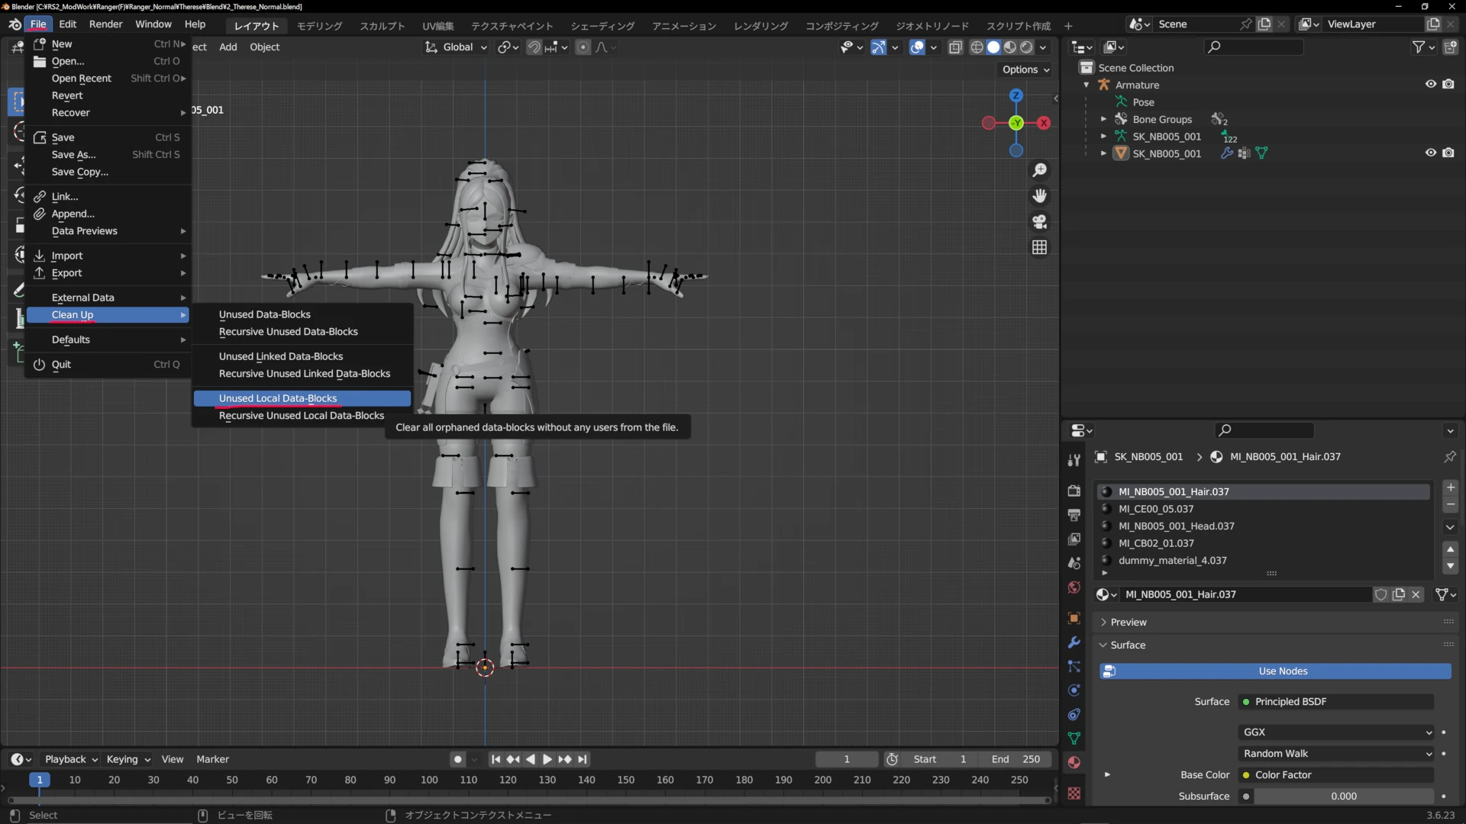Duplicate material MI_NB005_001_Hair.037 icon
Screen dimensions: 1466x824
(x=1398, y=594)
